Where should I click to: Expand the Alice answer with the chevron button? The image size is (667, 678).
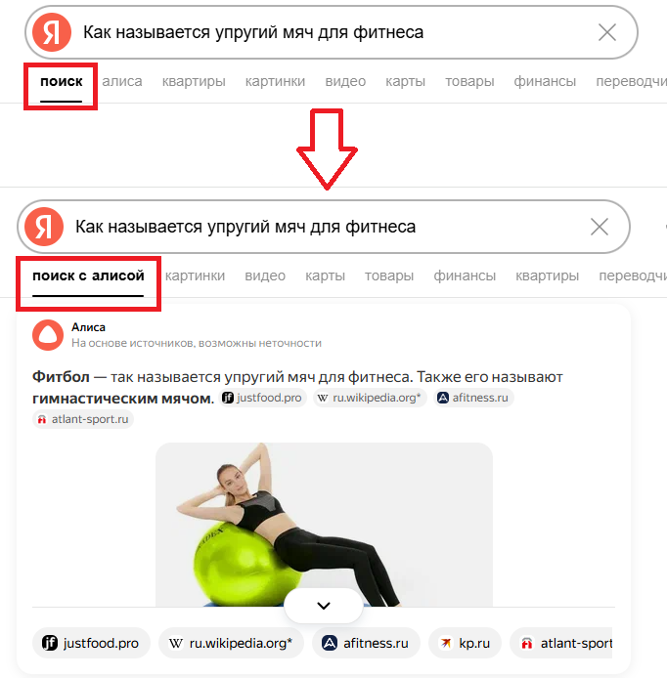click(324, 606)
